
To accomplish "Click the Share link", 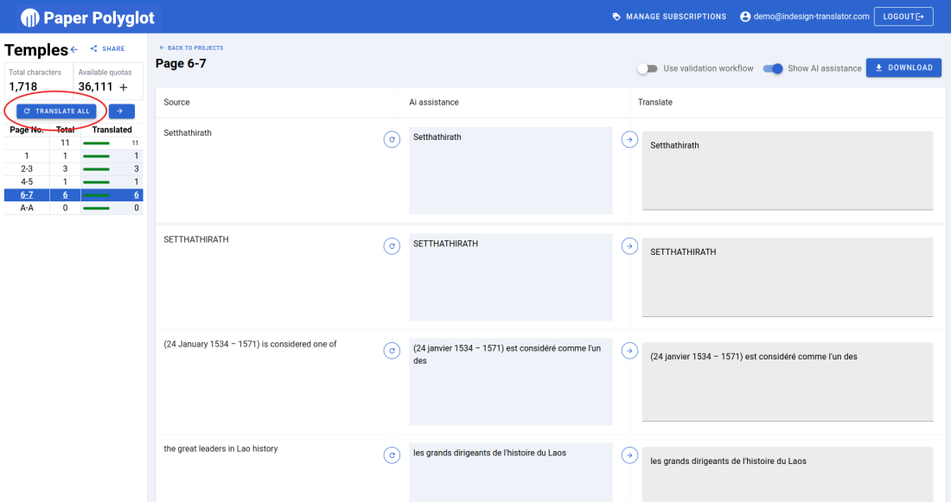I will 108,49.
